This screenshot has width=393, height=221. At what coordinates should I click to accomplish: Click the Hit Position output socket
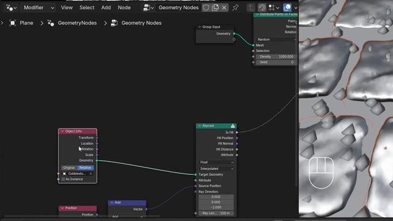coord(237,138)
